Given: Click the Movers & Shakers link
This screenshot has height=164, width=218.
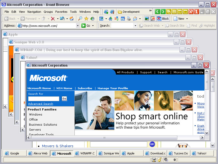Looking at the screenshot, I should tap(58, 146).
